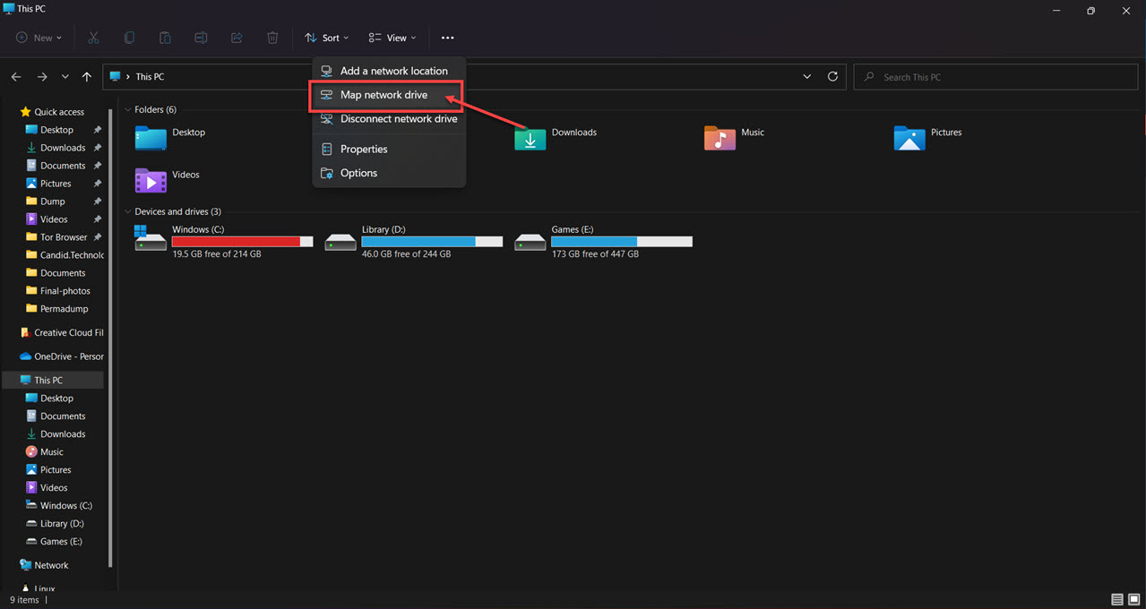Collapse the Devices and drives group
1146x609 pixels.
128,212
